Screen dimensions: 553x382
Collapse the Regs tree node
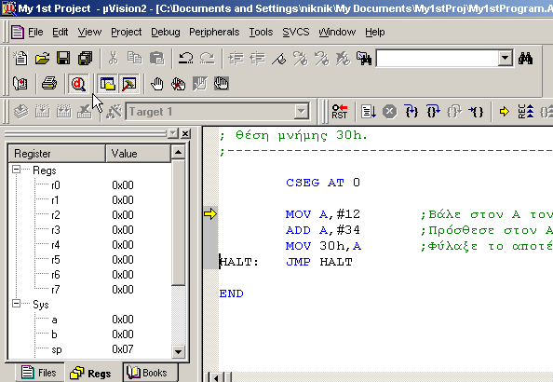16,170
